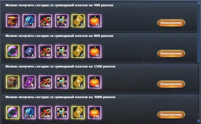Click the red treasure chest in 400 rials tier

point(13,21)
